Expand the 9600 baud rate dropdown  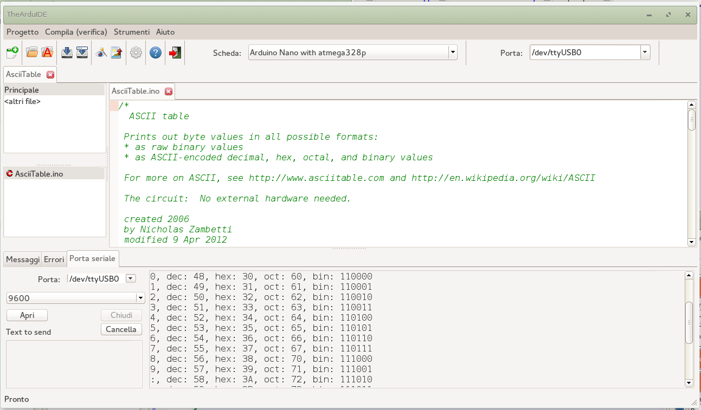(140, 298)
